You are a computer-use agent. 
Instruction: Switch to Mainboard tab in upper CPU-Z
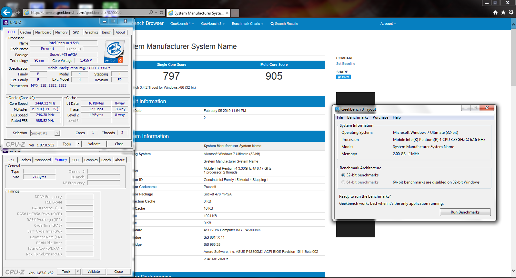click(x=43, y=32)
